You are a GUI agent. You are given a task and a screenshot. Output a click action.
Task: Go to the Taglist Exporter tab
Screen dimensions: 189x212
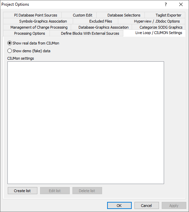click(x=165, y=15)
